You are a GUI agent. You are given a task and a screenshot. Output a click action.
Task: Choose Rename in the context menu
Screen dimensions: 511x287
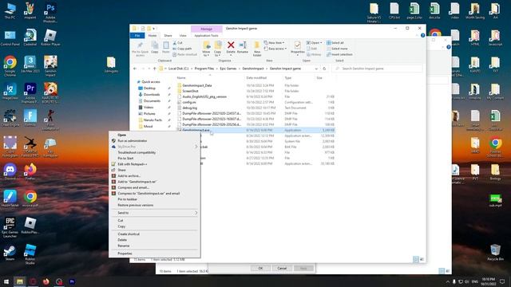(124, 246)
